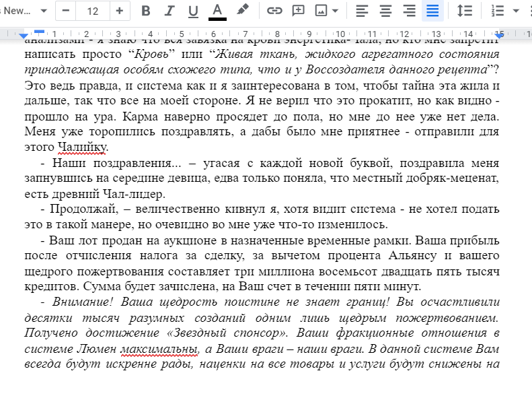Toggle italic formatting
Viewport: 532px width, 402px height.
tap(169, 11)
